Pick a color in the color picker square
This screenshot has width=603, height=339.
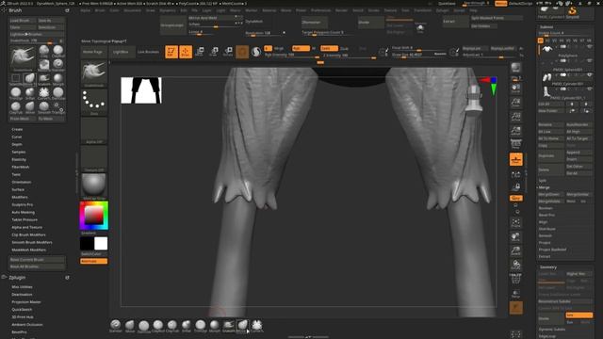coord(94,216)
